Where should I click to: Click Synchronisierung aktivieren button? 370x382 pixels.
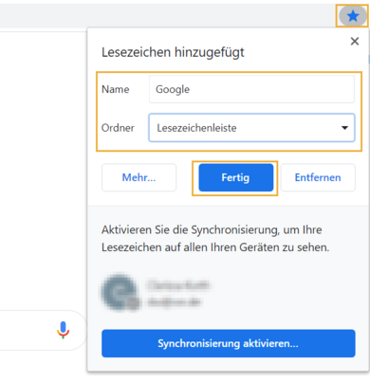coord(229,343)
